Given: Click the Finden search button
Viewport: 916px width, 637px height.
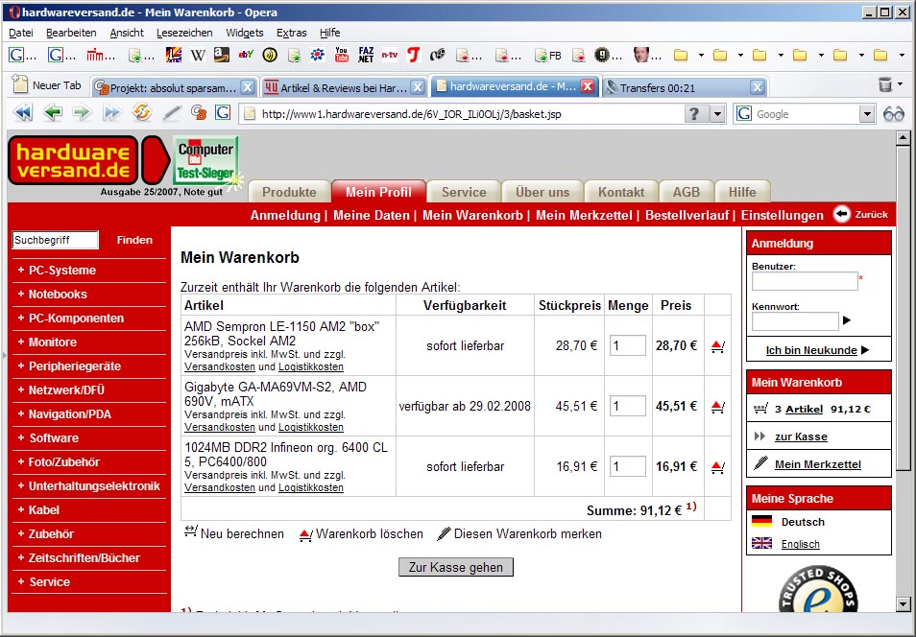Looking at the screenshot, I should (x=134, y=240).
